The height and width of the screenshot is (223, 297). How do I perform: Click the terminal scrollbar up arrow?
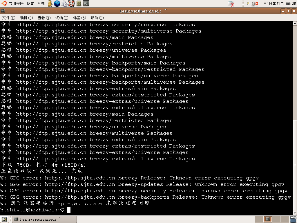(295, 23)
